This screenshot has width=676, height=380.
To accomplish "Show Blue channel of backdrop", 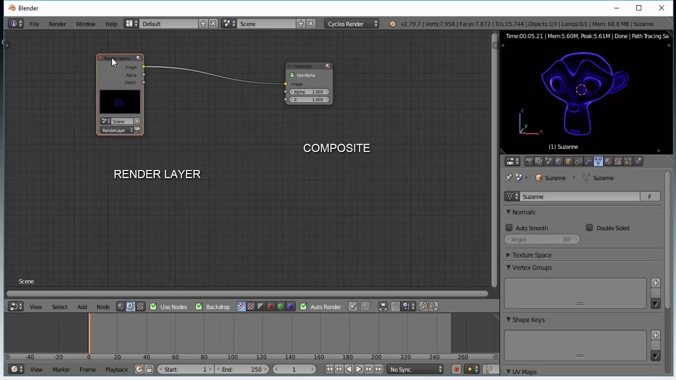I will [x=290, y=307].
